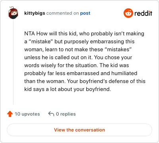
Task: Open the kittybigs username profile link
Action: coord(35,13)
